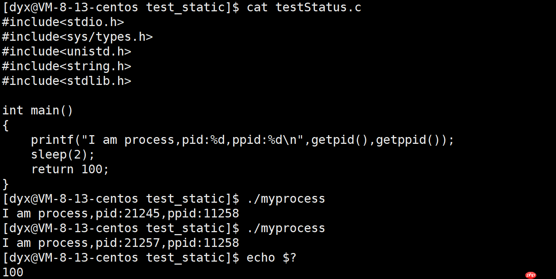This screenshot has width=556, height=279.
Task: Click the output line with pid:21245
Action: click(x=121, y=213)
